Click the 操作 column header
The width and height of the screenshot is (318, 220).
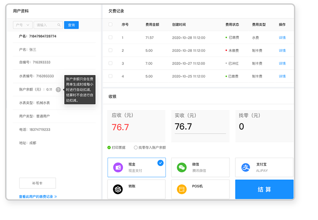click(x=282, y=24)
